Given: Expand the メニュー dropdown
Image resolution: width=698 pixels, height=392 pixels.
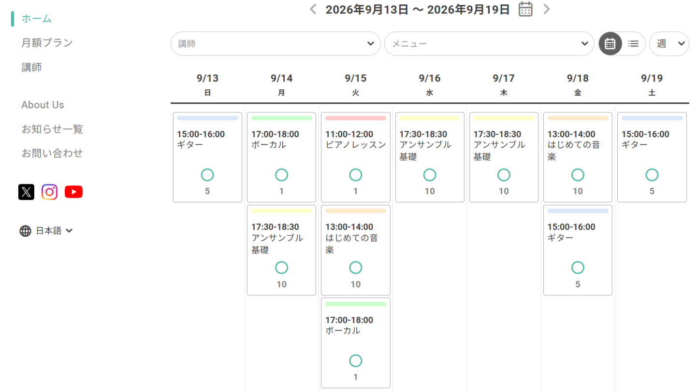Looking at the screenshot, I should point(489,43).
